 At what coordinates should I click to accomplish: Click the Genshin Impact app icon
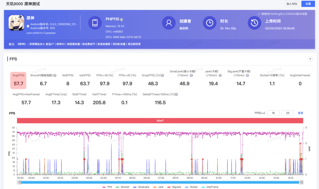(x=16, y=23)
